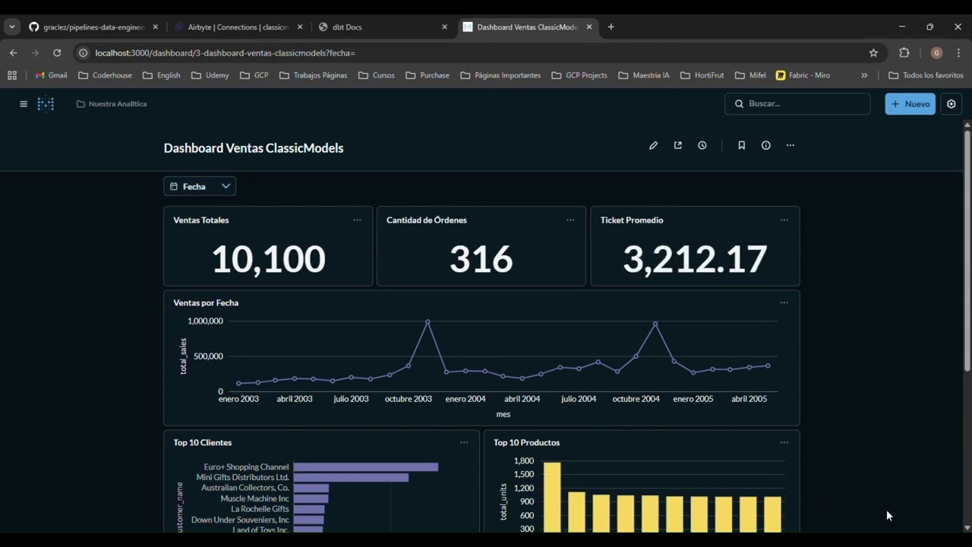The height and width of the screenshot is (547, 972).
Task: Toggle the Metabase sidebar menu
Action: tap(24, 104)
